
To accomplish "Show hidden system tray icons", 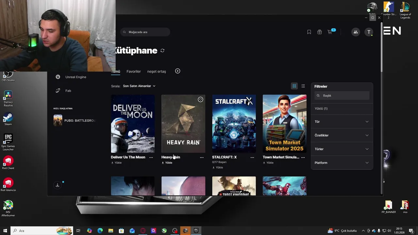I will click(363, 231).
